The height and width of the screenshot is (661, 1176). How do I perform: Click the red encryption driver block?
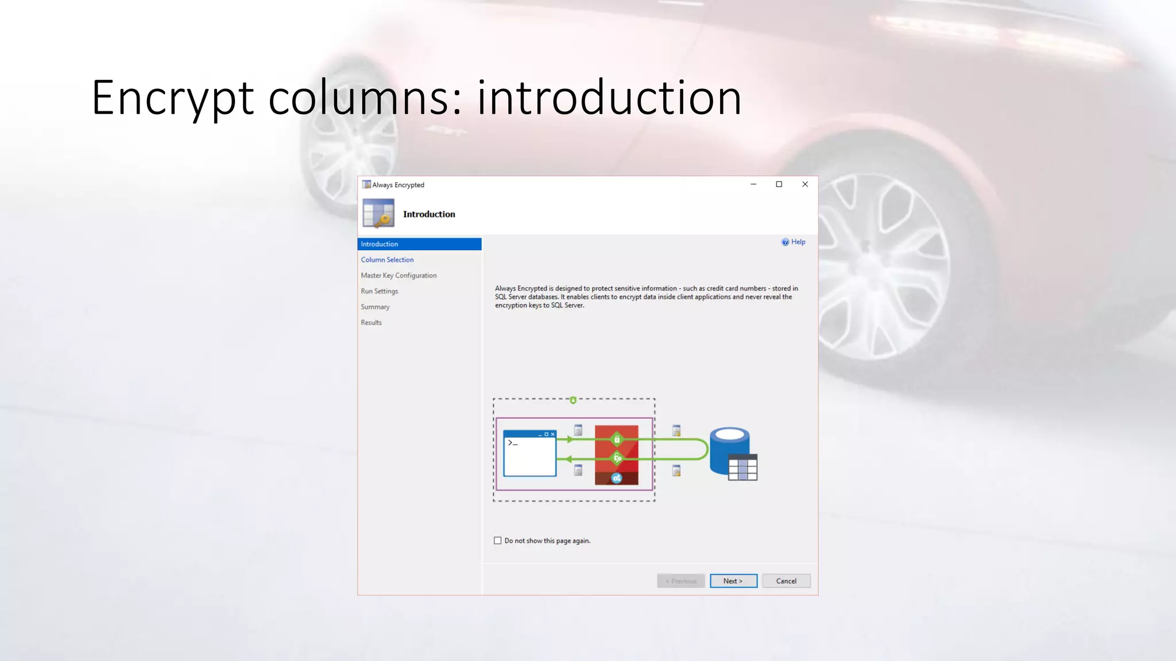pyautogui.click(x=616, y=455)
